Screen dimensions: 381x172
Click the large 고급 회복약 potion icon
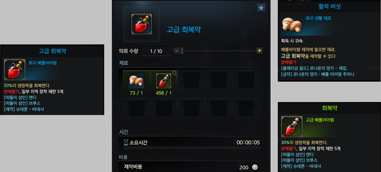(x=142, y=24)
